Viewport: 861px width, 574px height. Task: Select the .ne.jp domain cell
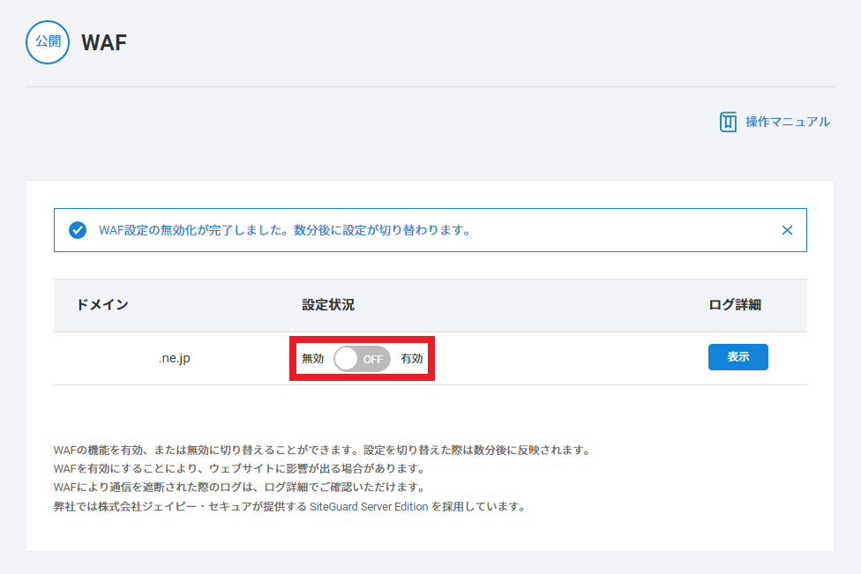[174, 359]
